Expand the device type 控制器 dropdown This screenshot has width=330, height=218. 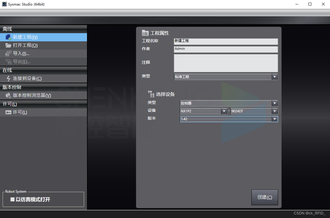pos(274,103)
